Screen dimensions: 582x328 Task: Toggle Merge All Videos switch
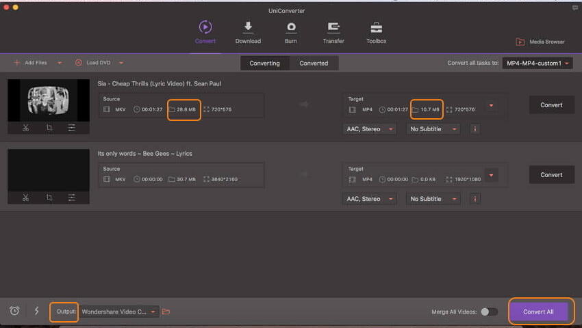tap(489, 312)
